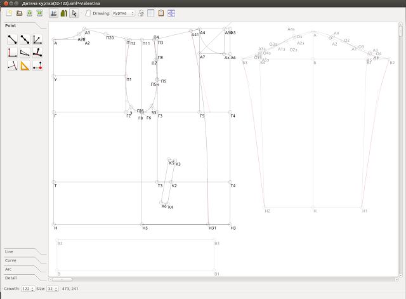Select the normal point tool
The image size is (406, 299).
(x=37, y=53)
